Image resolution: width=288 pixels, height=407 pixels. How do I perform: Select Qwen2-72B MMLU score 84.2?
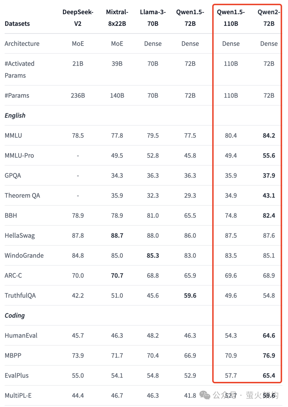point(269,136)
